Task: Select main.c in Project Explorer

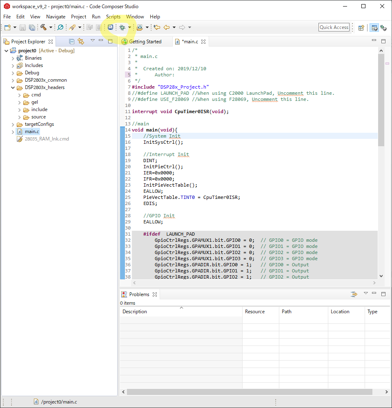Action: point(32,132)
